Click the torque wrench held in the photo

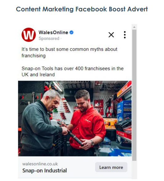(x=75, y=138)
